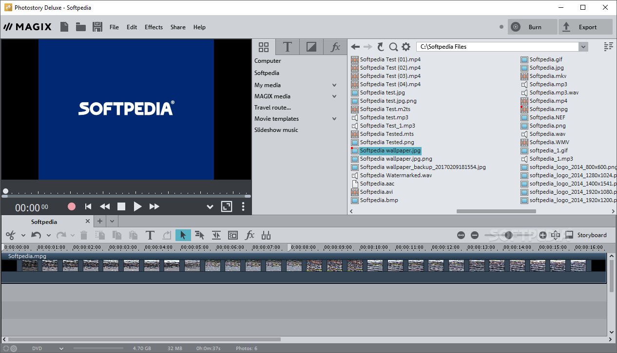The image size is (617, 353).
Task: Expand the preview down-arrow options
Action: 210,207
